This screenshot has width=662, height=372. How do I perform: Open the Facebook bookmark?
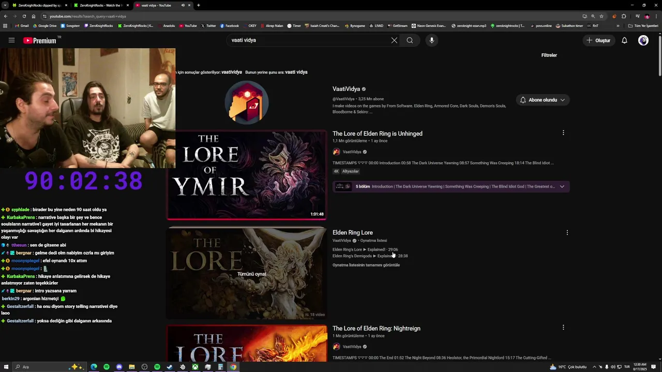point(230,25)
